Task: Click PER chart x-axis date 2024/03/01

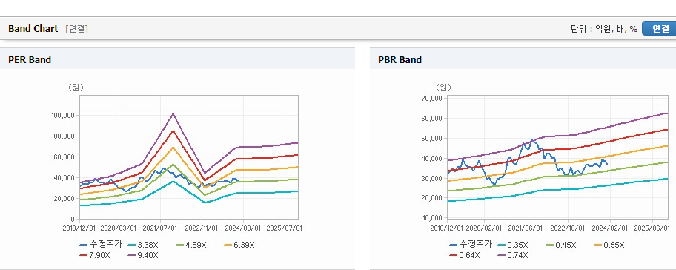Action: click(x=243, y=228)
